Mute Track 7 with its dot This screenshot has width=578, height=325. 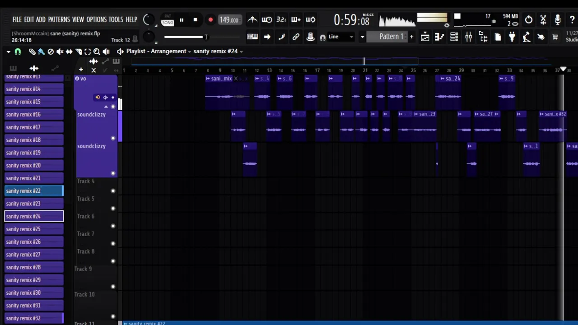tap(113, 243)
